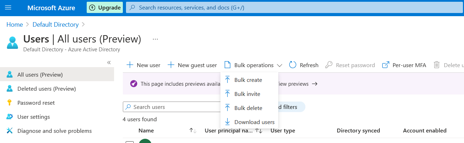Click the magnifier in Search users box

[x=128, y=107]
